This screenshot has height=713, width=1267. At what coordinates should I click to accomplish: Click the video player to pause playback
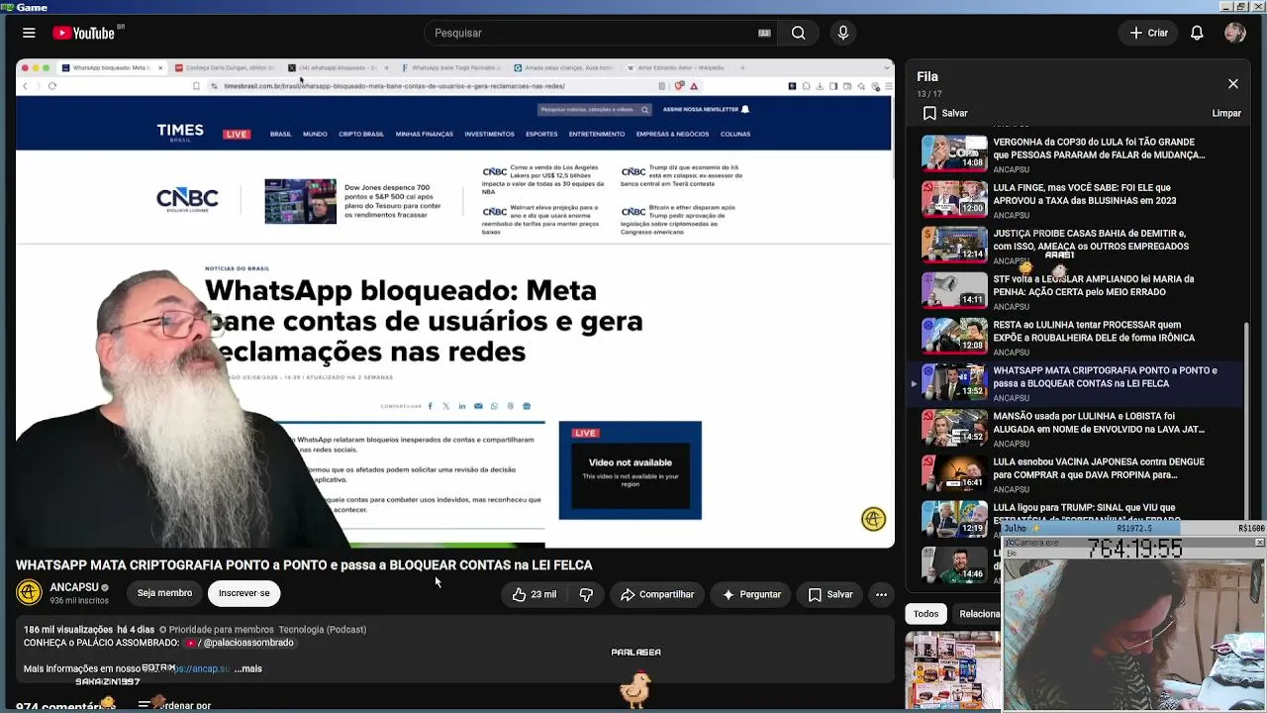pos(455,303)
